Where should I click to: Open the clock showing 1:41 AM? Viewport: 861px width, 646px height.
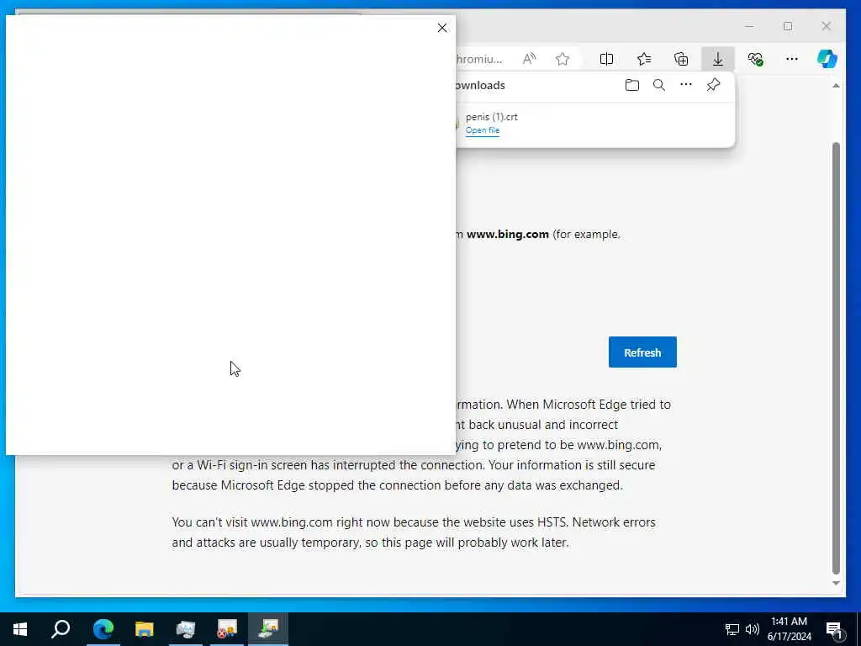(789, 629)
